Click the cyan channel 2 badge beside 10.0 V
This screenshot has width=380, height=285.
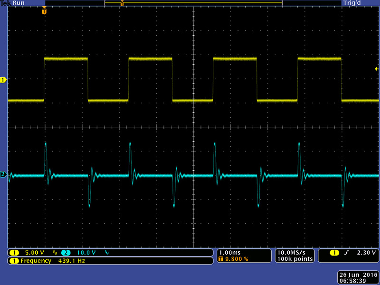click(65, 253)
